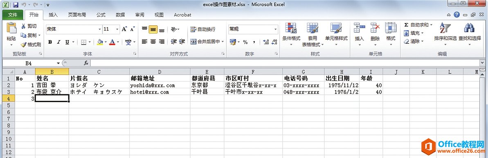Click cell containing yoshida@xxx.com
488x158 pixels.
[x=160, y=85]
